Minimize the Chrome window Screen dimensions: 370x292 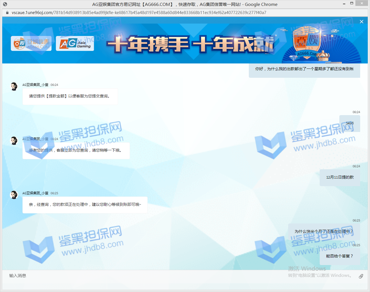tap(344, 4)
